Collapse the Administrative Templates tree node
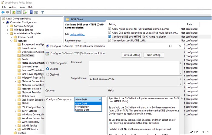Image resolution: width=212 pixels, height=135 pixels. (x=8, y=33)
